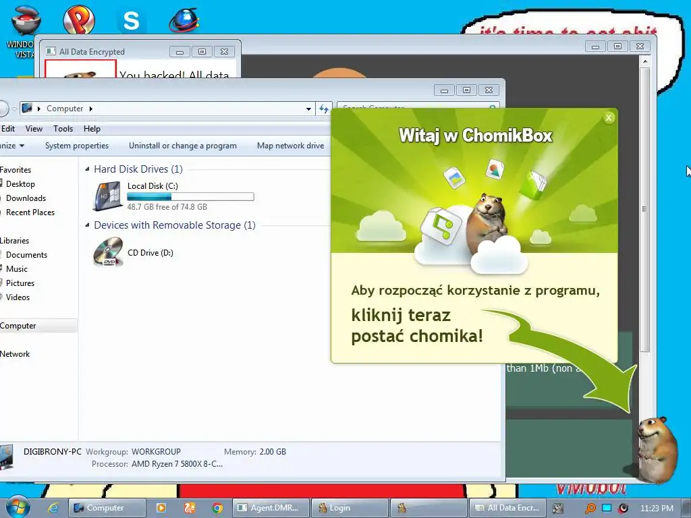Select the unnamed hamster taskbar button
This screenshot has width=691, height=518.
[428, 508]
